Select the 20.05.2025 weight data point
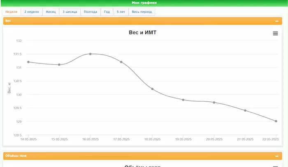The width and height of the screenshot is (288, 167). tap(214, 103)
